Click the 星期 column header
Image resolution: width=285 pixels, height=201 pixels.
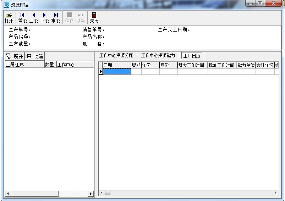[x=136, y=65]
